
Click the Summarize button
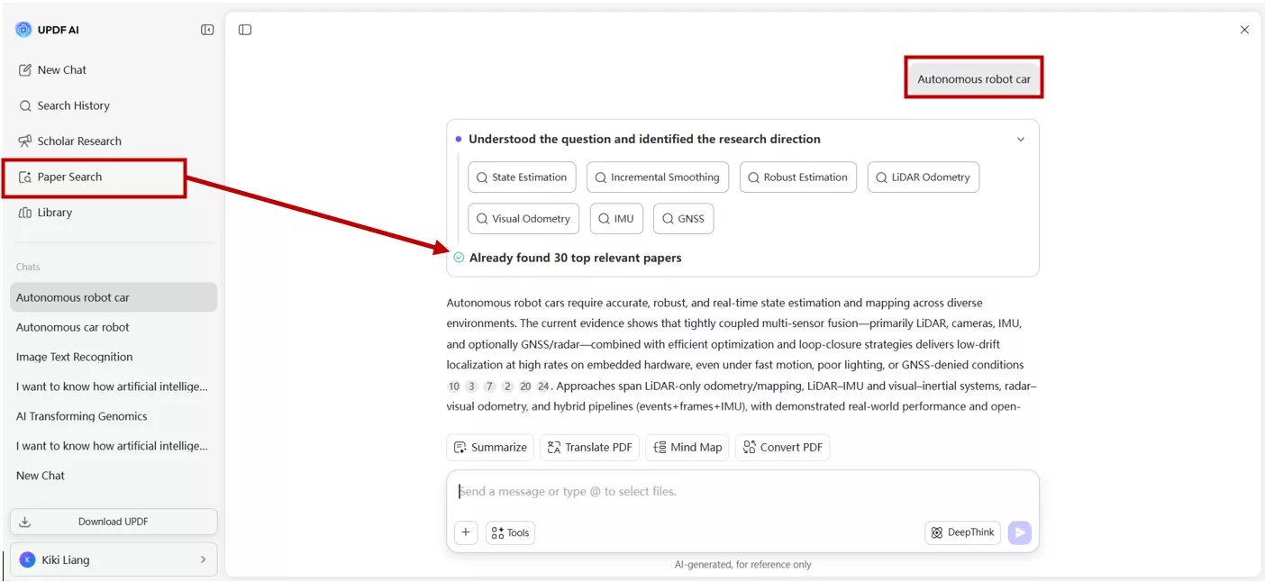coord(490,448)
